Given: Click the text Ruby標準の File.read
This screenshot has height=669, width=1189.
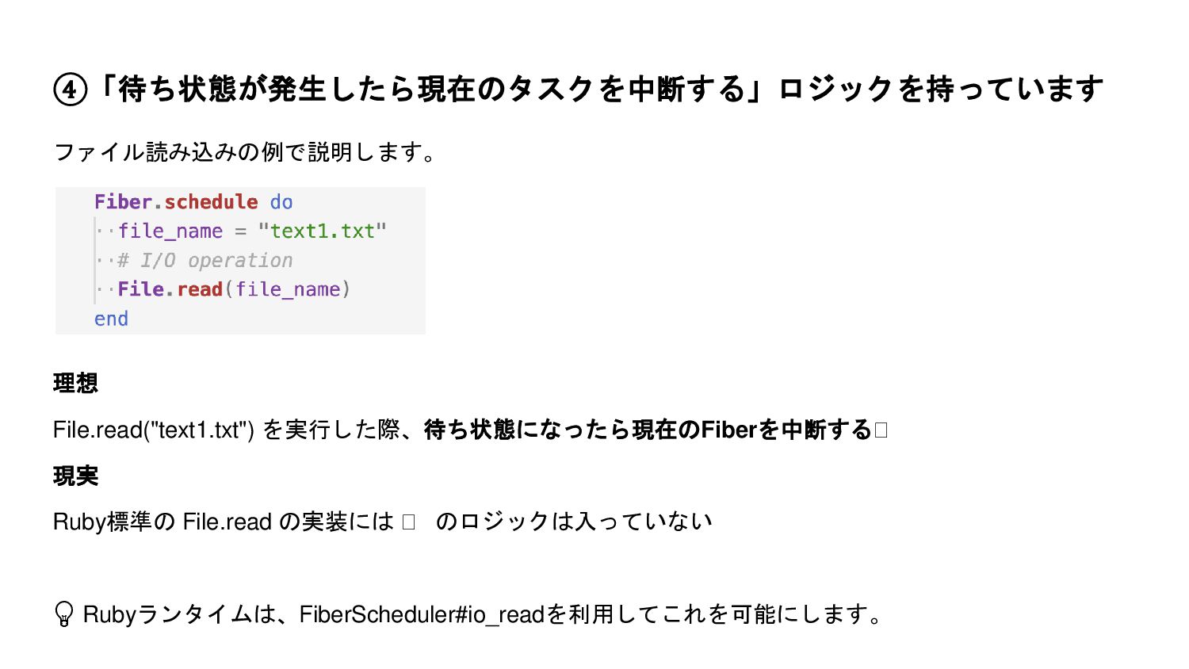Looking at the screenshot, I should click(162, 522).
